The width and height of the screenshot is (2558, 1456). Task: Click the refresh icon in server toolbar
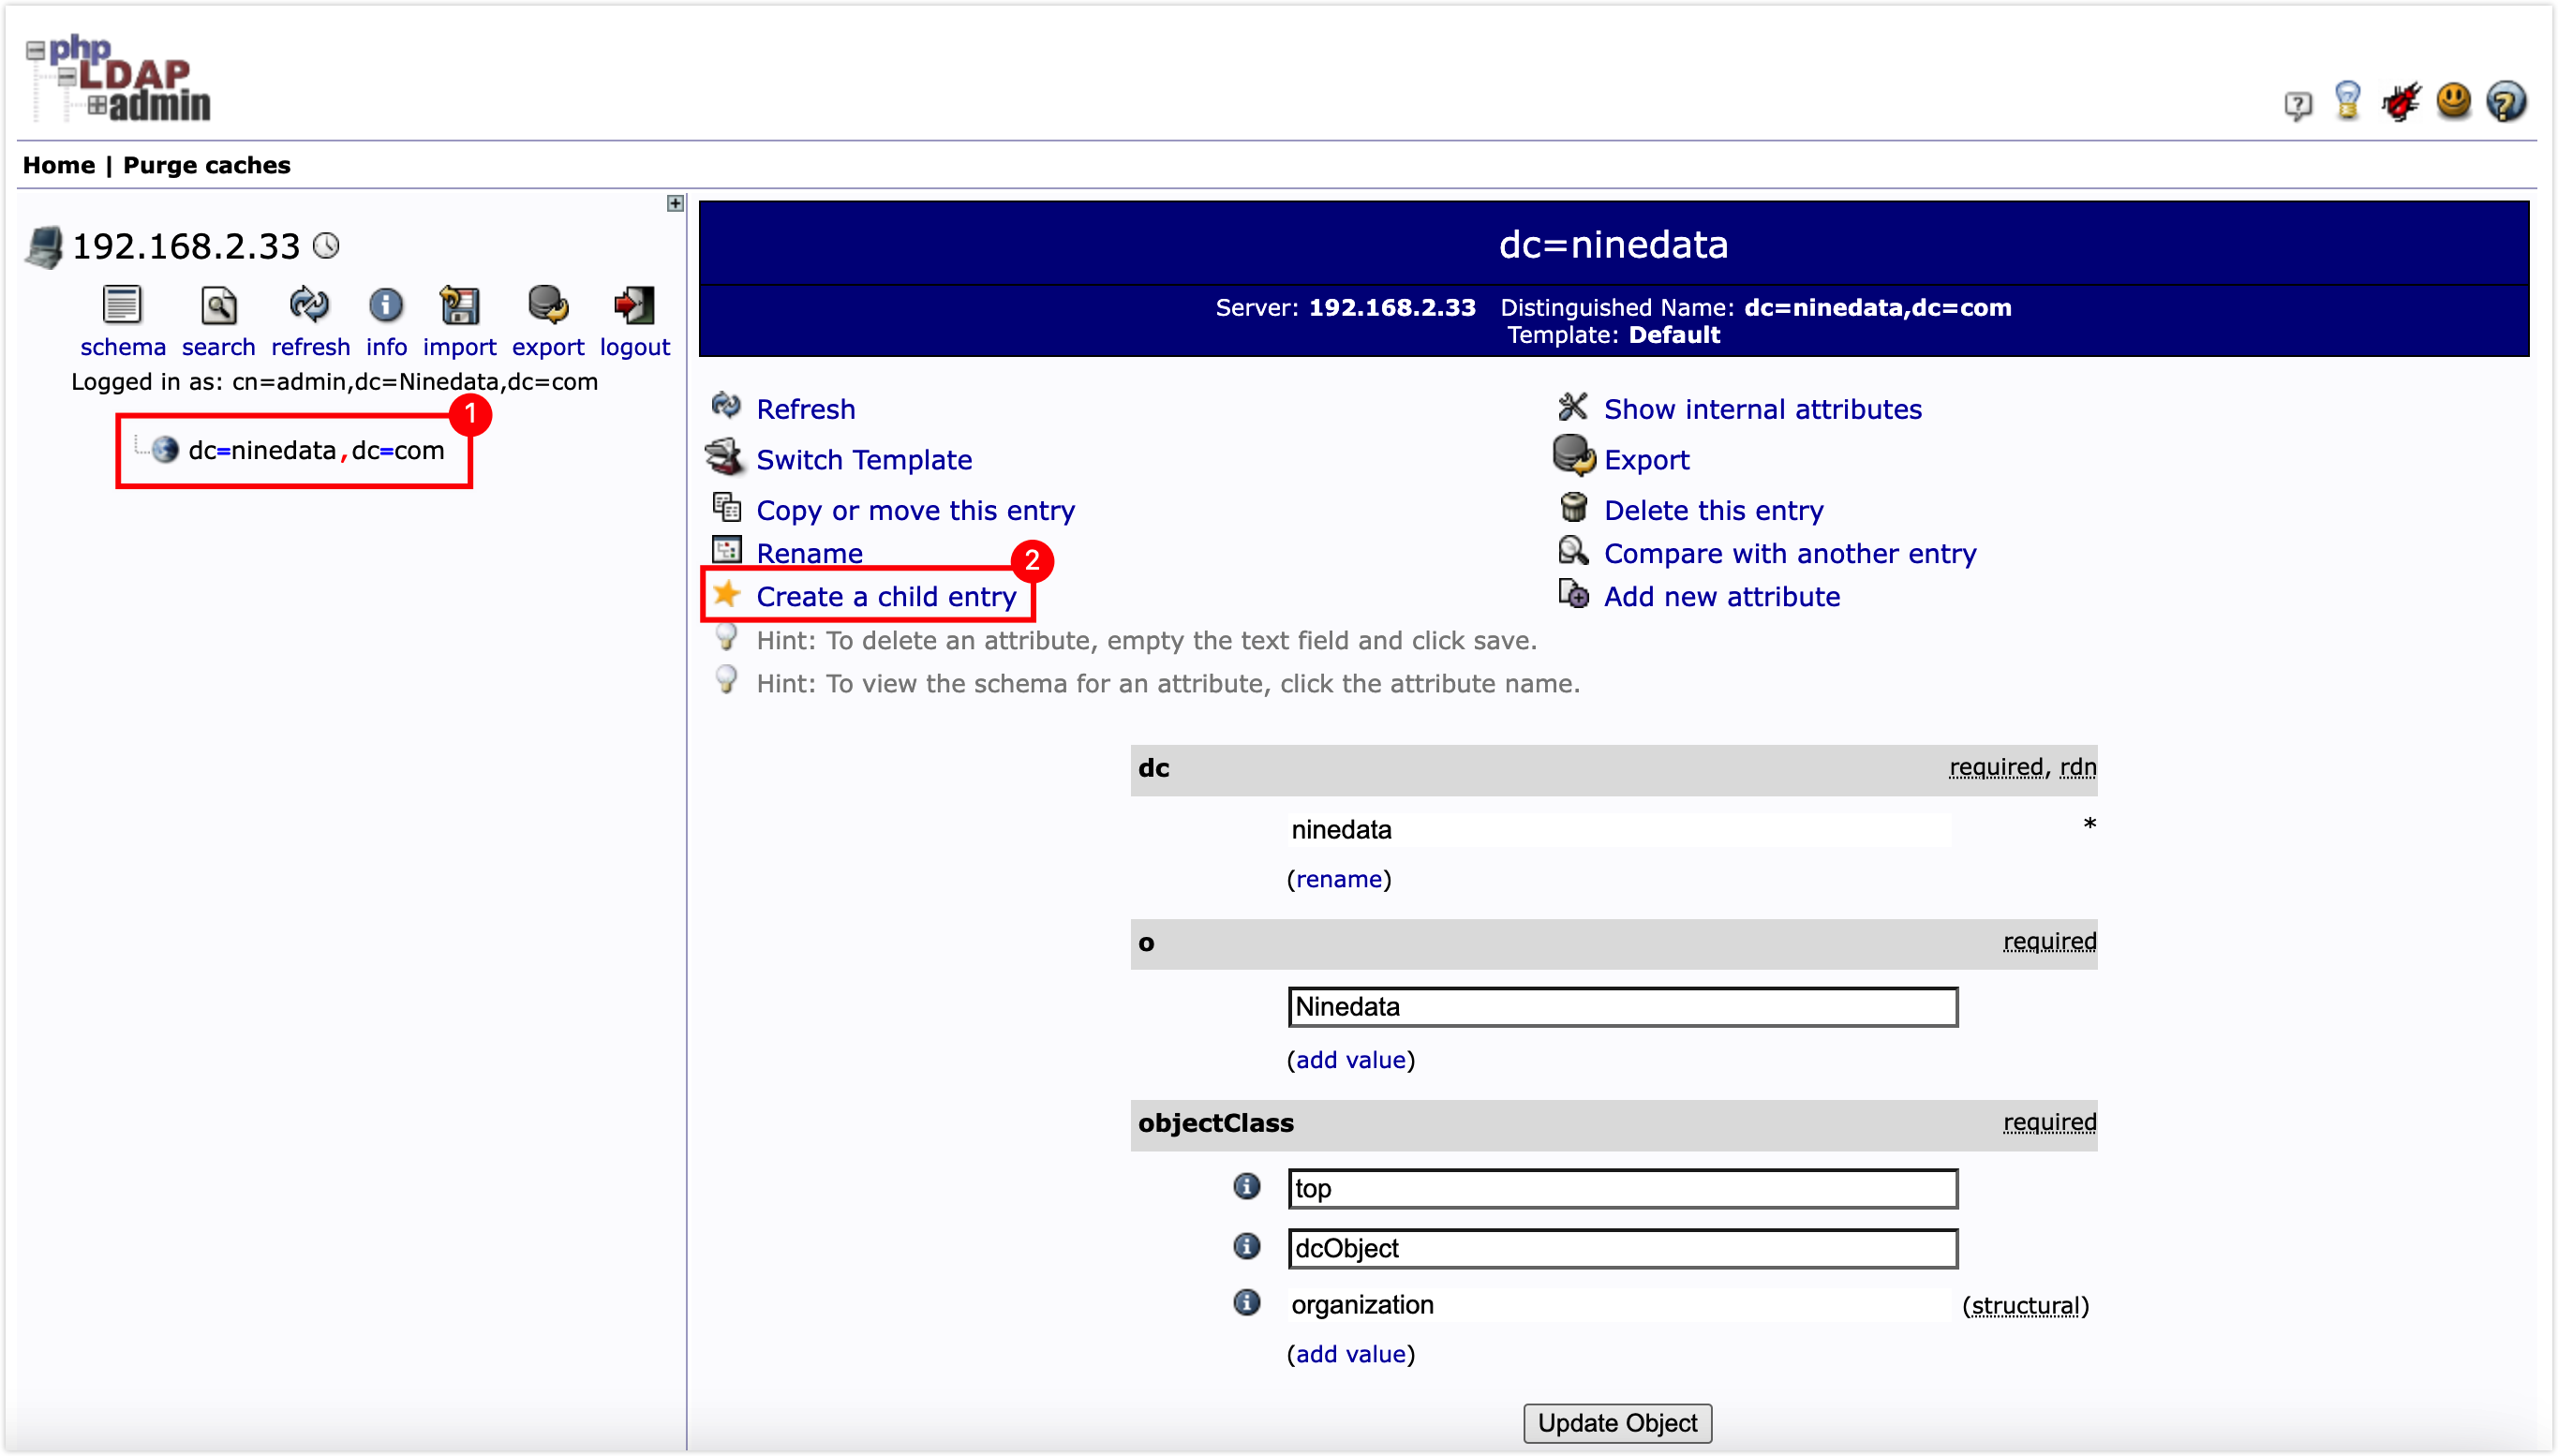[309, 305]
